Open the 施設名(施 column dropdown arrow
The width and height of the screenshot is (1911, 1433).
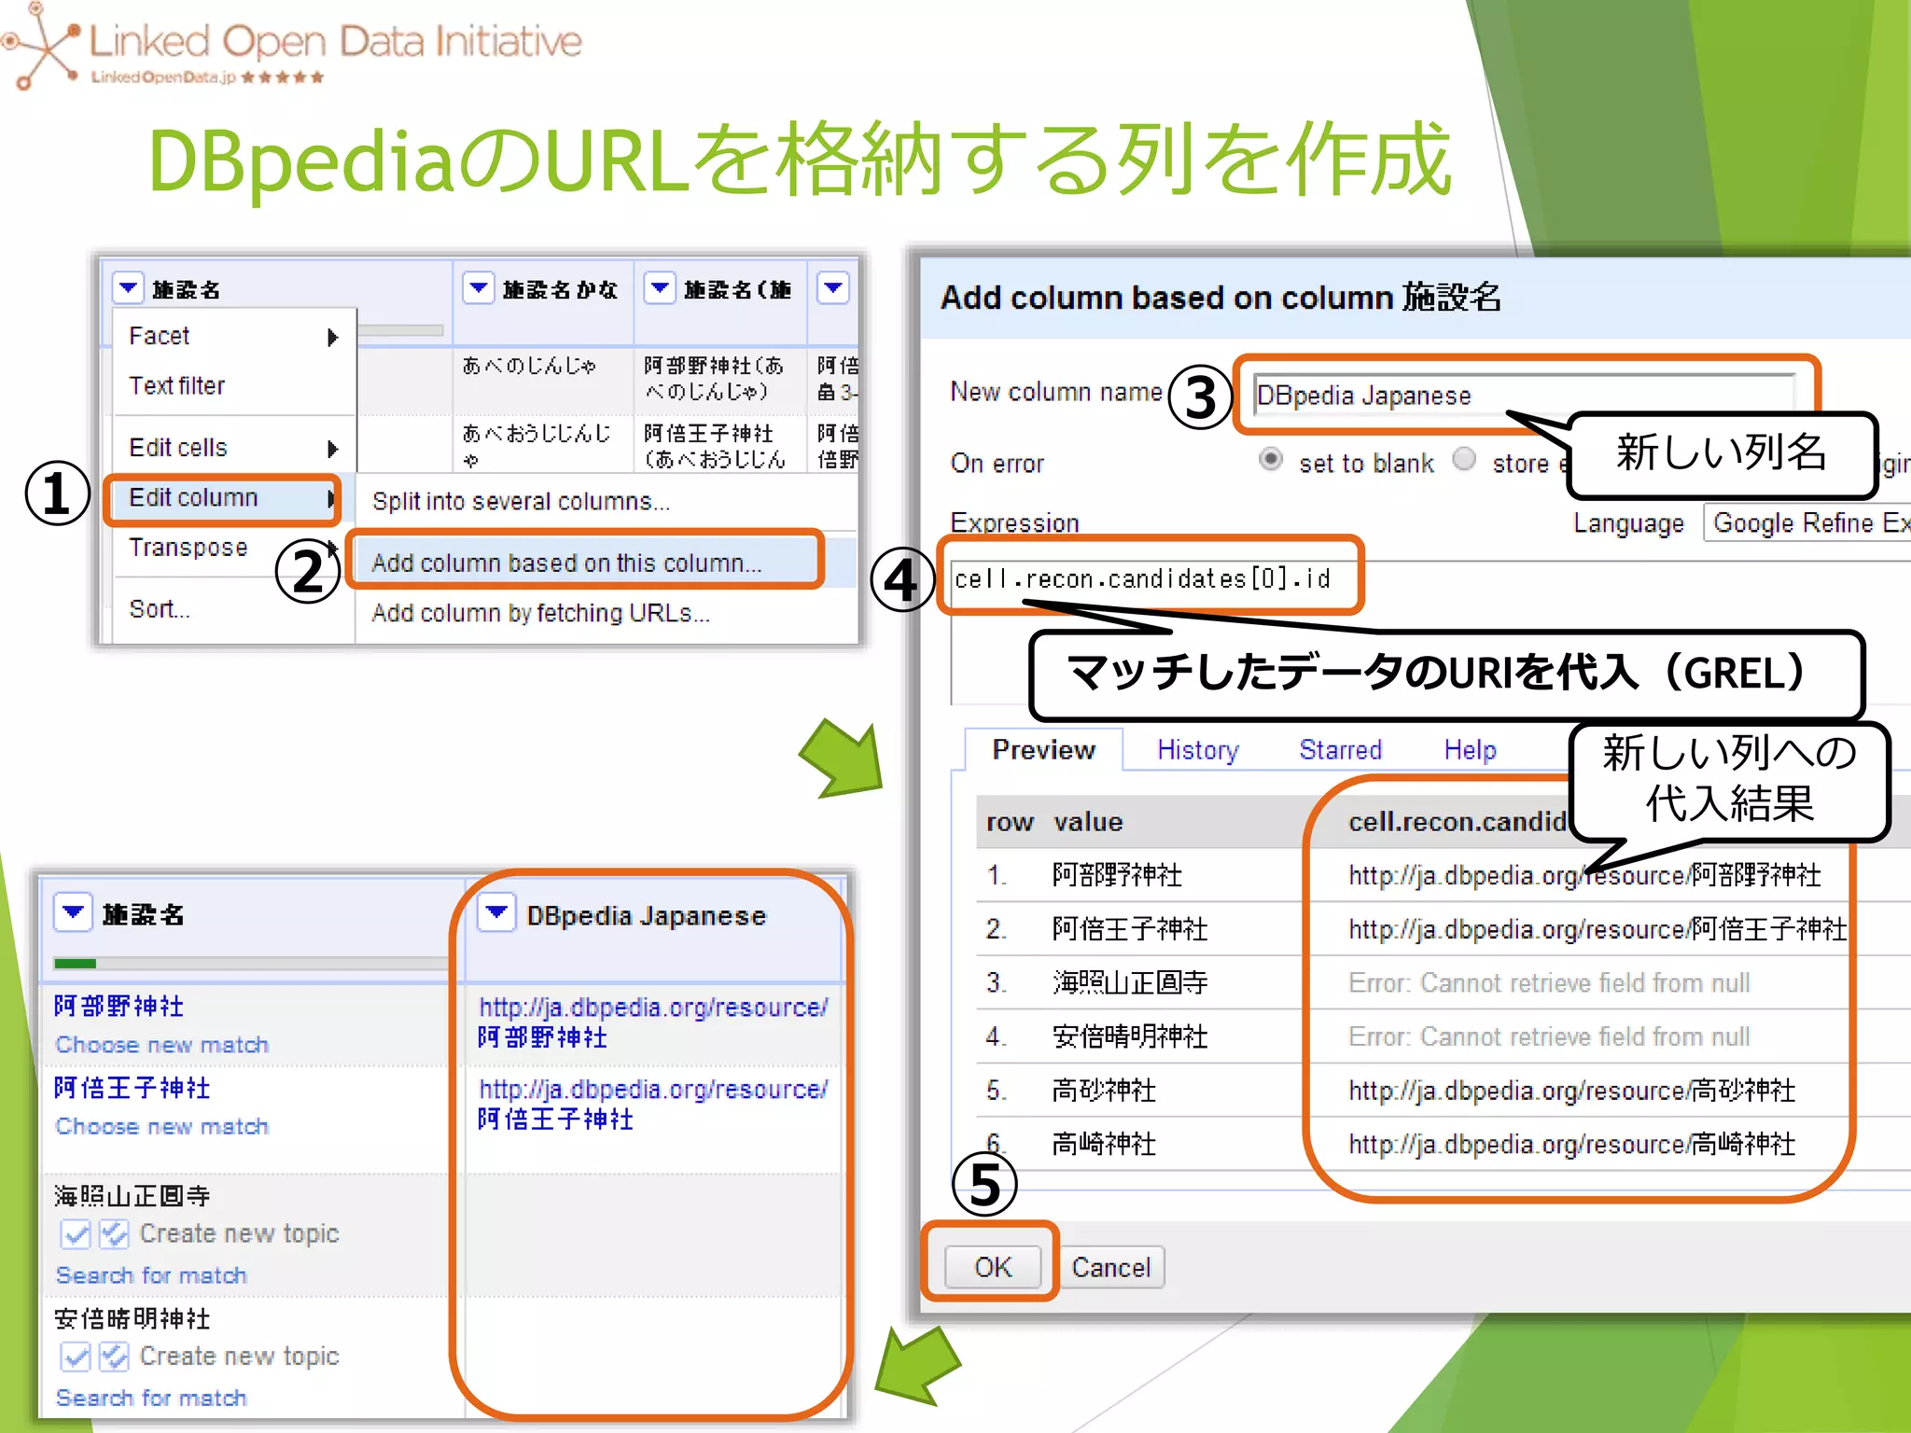tap(660, 288)
